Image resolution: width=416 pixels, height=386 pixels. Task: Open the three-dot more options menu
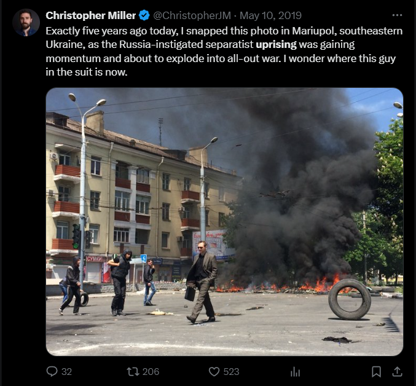click(x=397, y=15)
